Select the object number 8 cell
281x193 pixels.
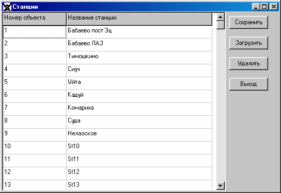[x=35, y=122]
